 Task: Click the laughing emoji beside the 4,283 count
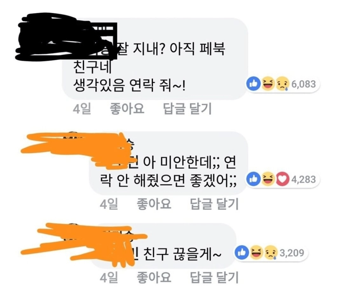pyautogui.click(x=268, y=179)
